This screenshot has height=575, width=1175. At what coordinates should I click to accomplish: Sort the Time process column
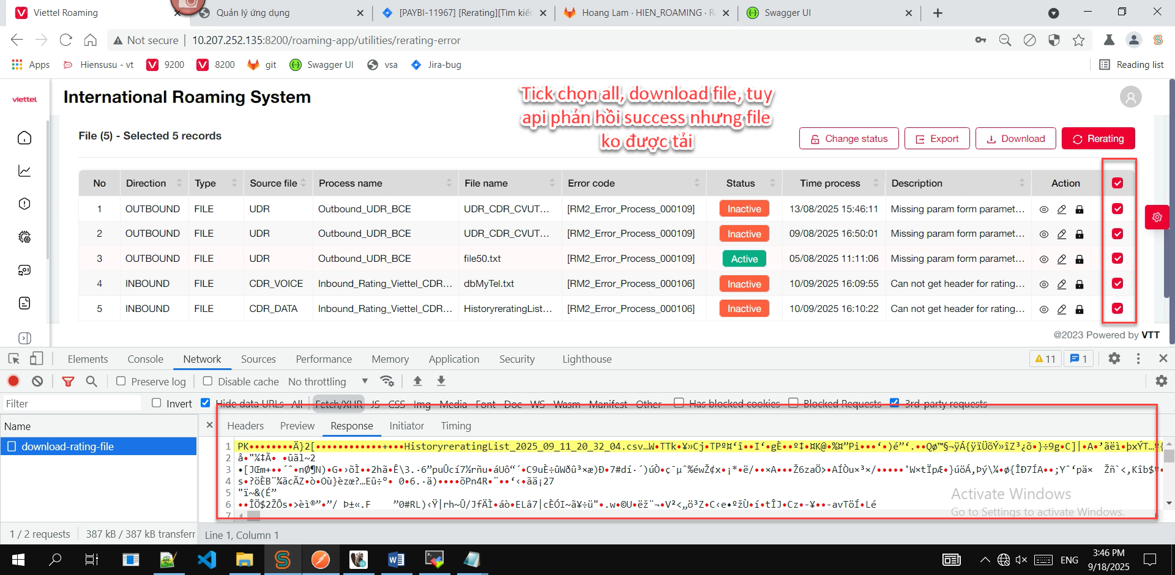pos(876,183)
